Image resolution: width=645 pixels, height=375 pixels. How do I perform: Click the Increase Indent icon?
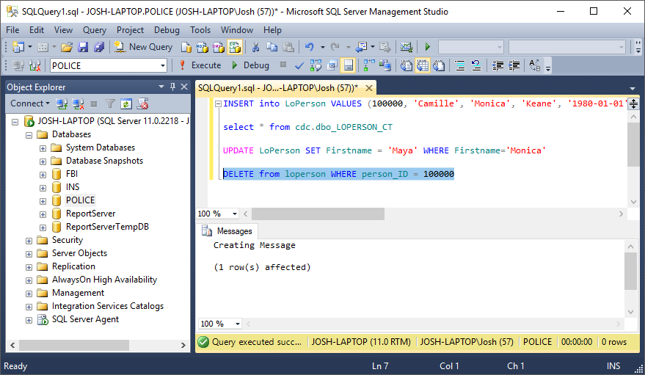514,65
